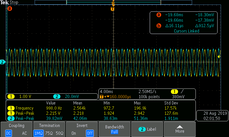Click the Termination menu button
This screenshot has height=137, width=229.
pos(49,129)
